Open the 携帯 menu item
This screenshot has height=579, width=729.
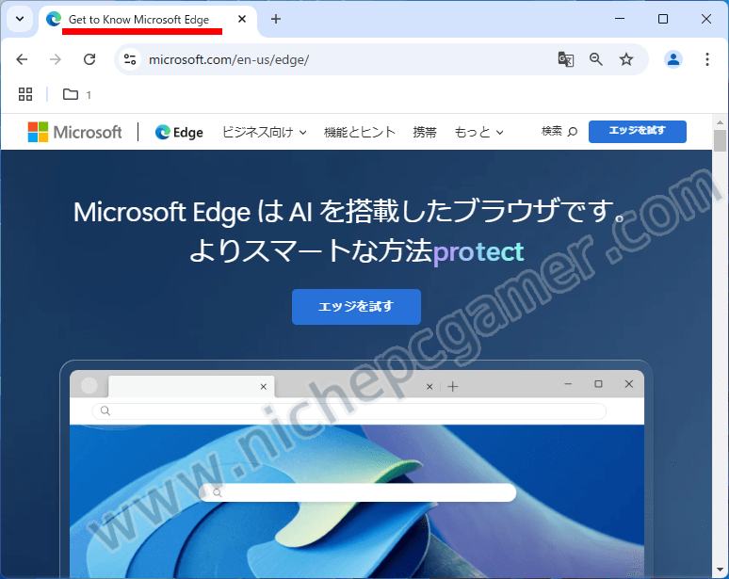coord(425,133)
